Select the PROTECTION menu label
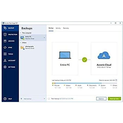 pyautogui.click(x=13, y=35)
